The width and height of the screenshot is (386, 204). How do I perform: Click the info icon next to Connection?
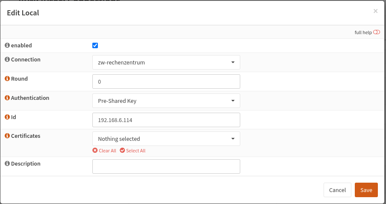pyautogui.click(x=7, y=59)
